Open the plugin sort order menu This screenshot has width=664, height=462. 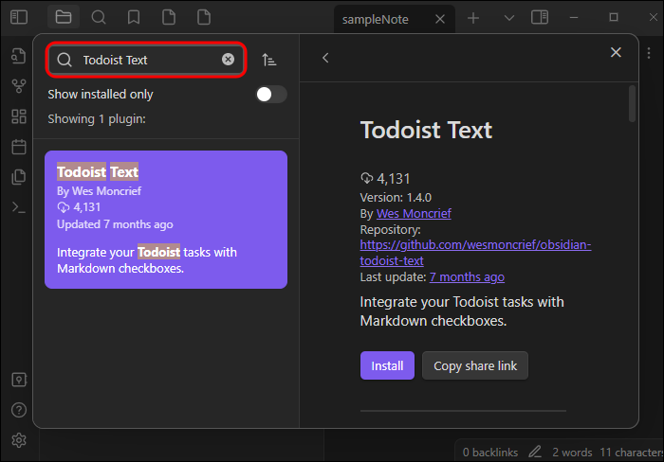pyautogui.click(x=268, y=60)
